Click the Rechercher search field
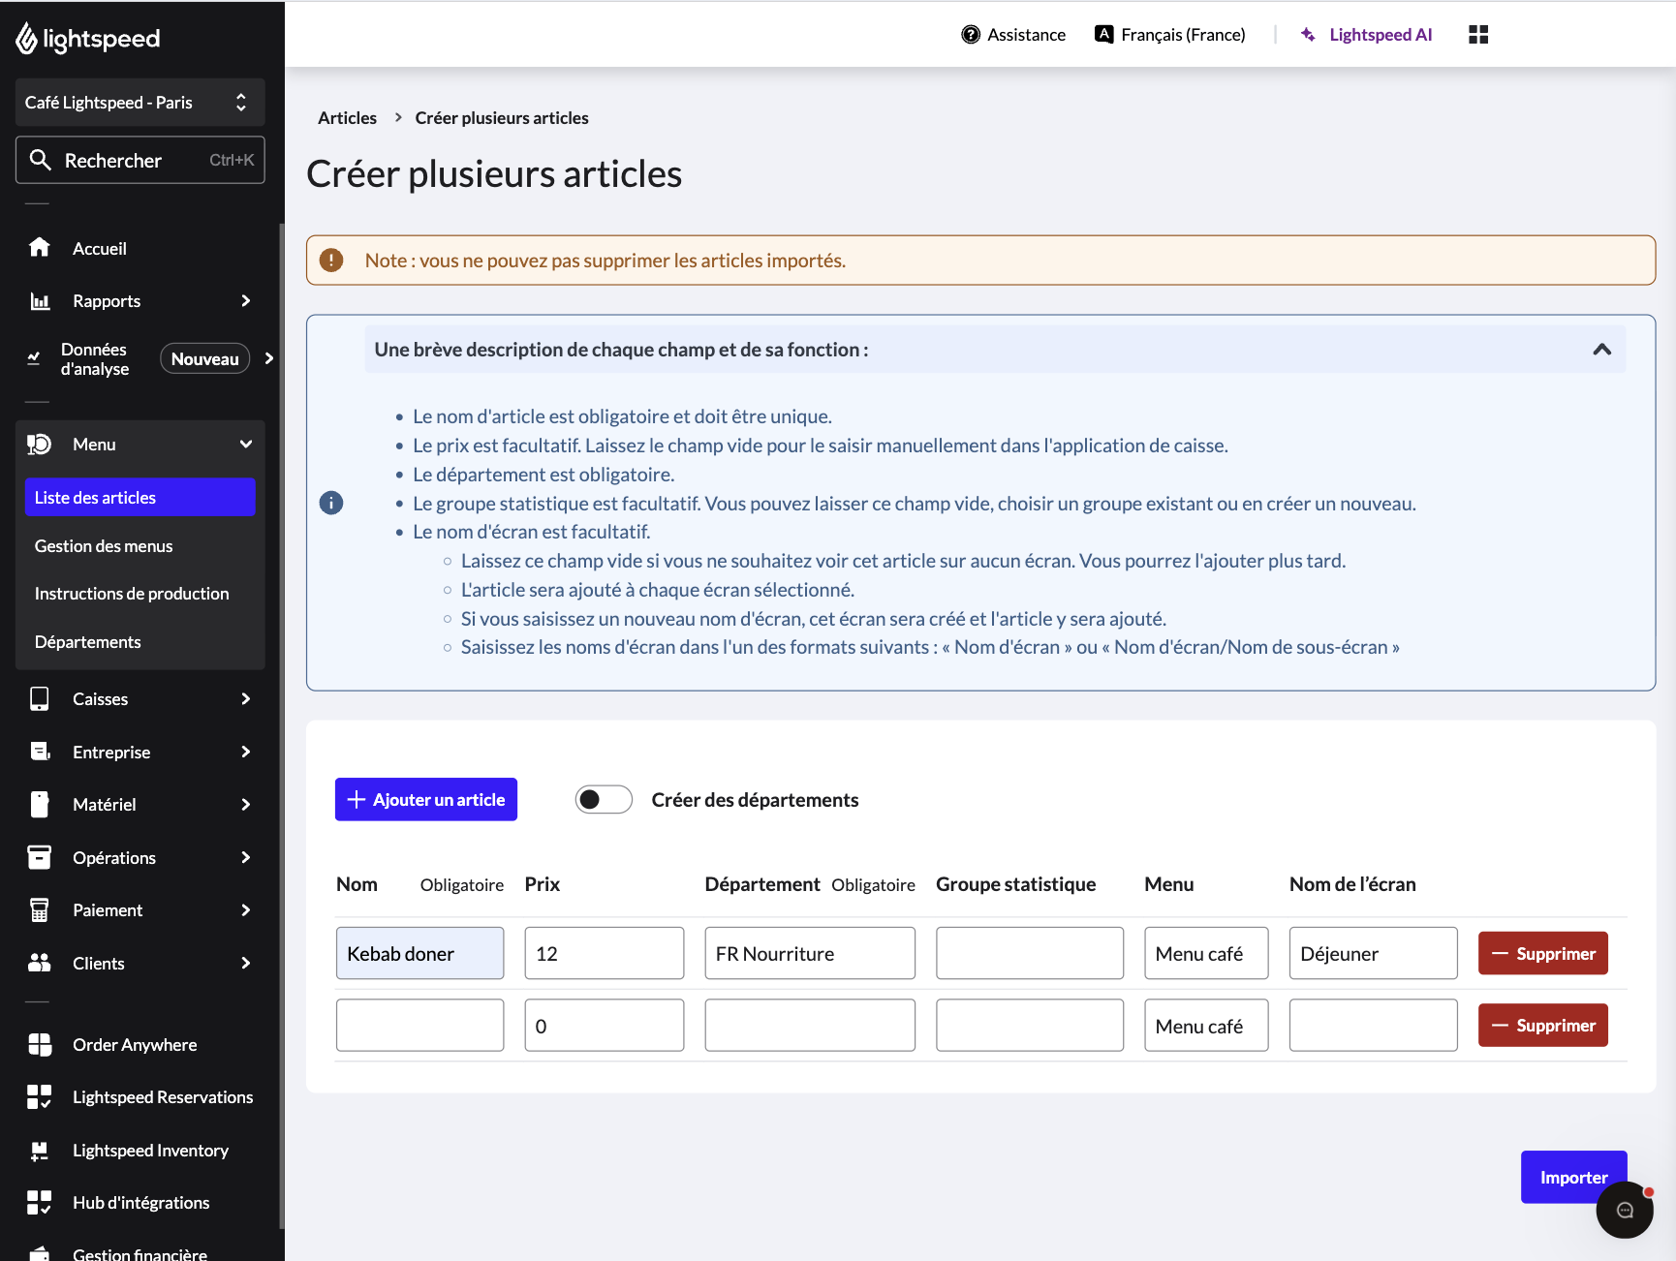The image size is (1676, 1261). 140,160
